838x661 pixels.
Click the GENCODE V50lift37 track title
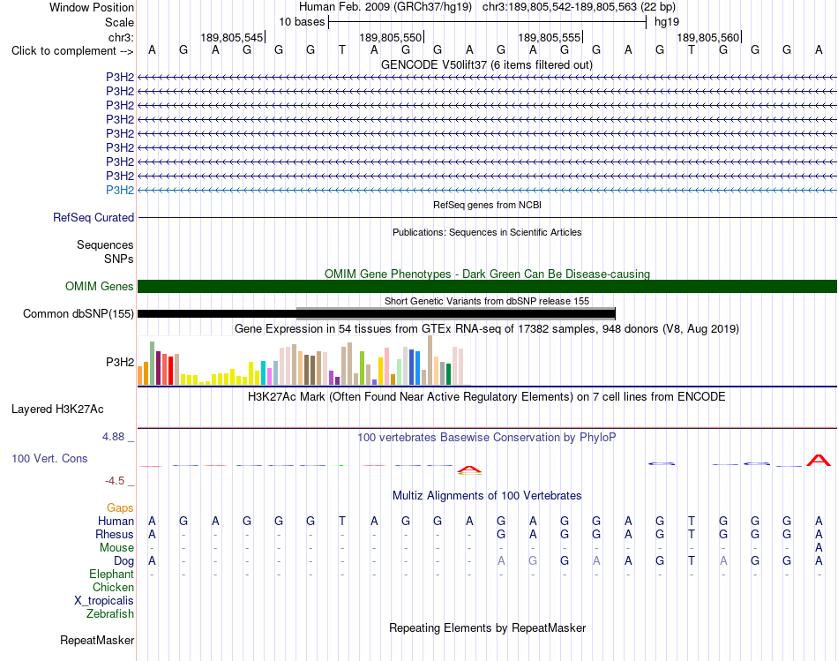tap(487, 64)
